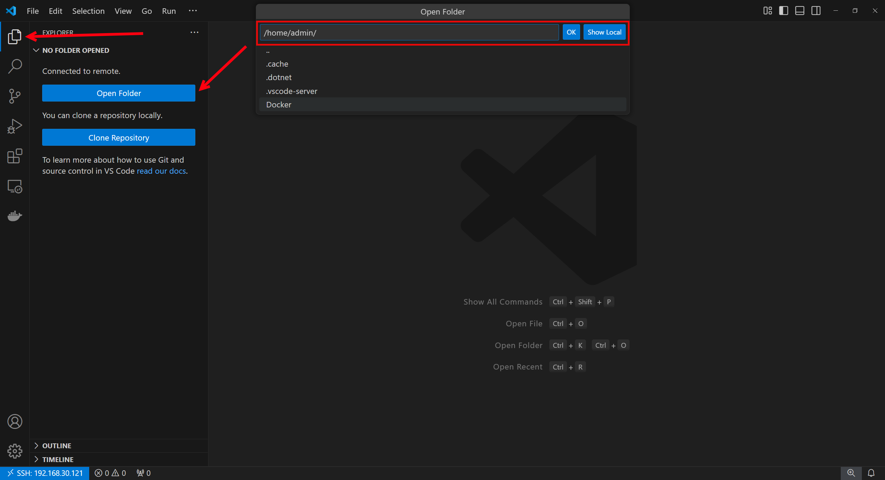Collapse the NO FOLDER OPENED section
The height and width of the screenshot is (480, 885).
(x=76, y=50)
